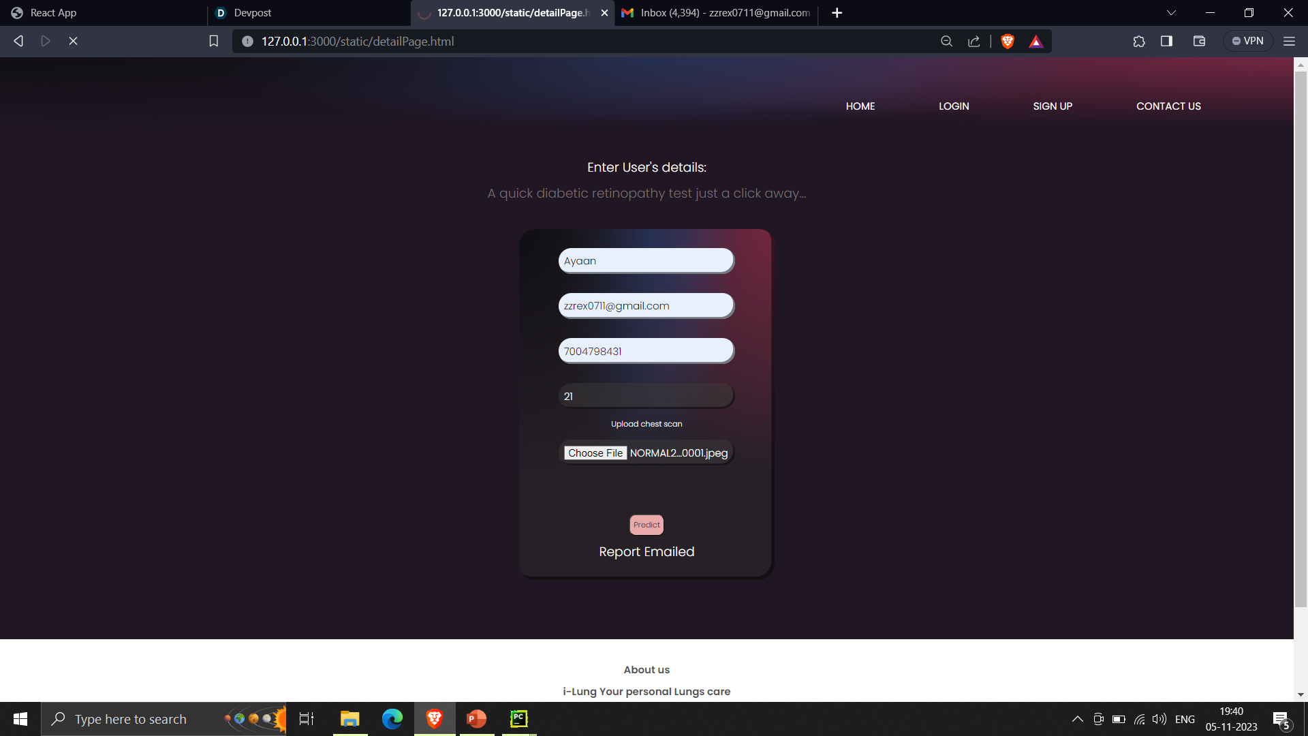Click the Predict button
Screen dimensions: 1308x736
[x=646, y=525]
